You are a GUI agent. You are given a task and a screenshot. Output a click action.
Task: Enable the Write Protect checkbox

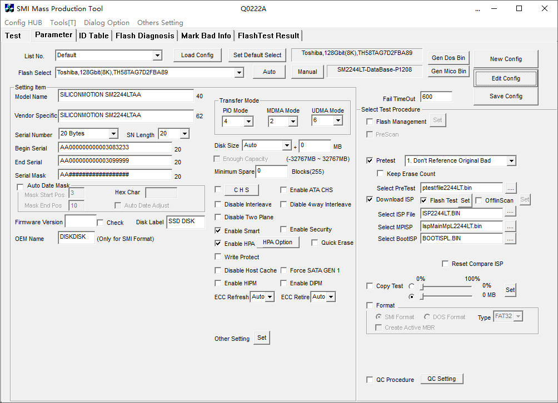218,257
